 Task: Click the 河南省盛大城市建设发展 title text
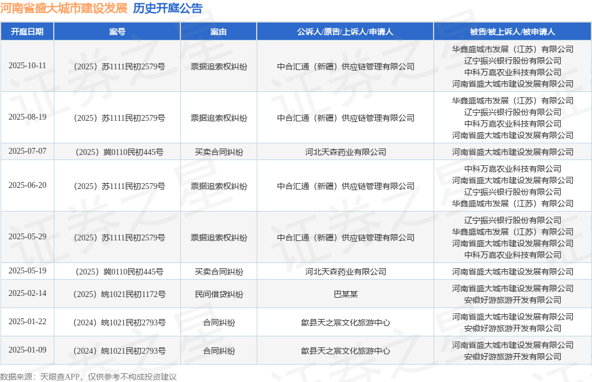point(64,8)
